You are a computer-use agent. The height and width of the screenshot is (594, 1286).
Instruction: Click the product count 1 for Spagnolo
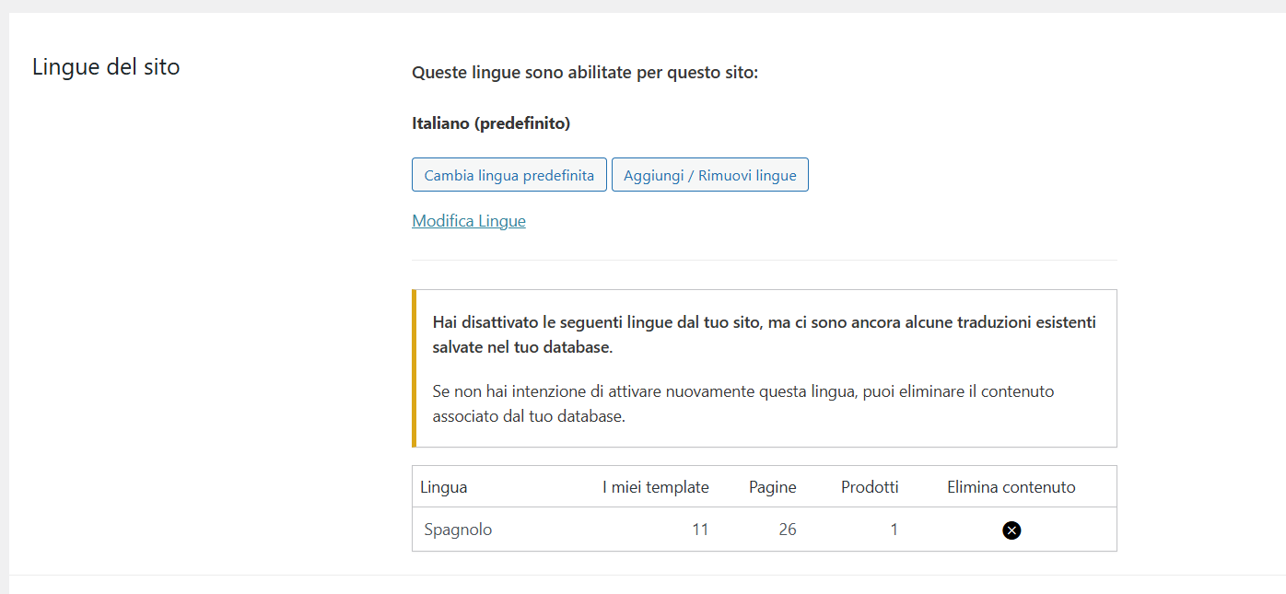pos(894,530)
